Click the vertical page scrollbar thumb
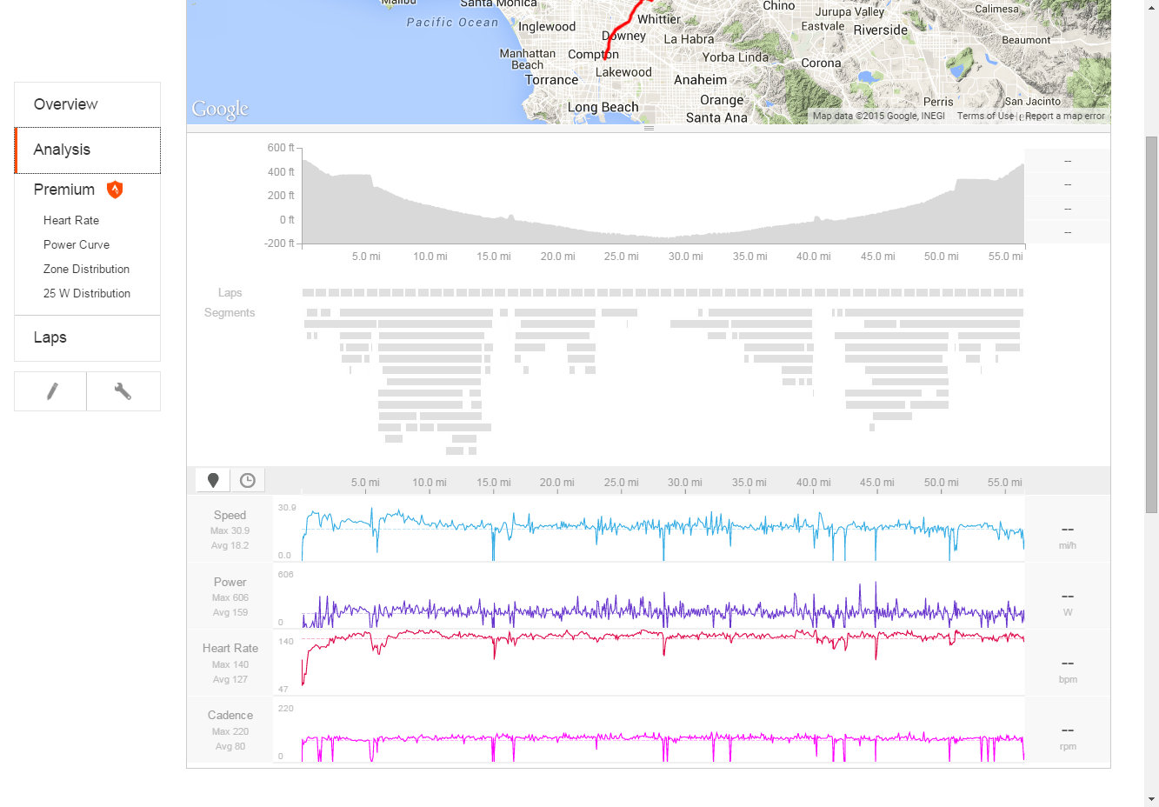The width and height of the screenshot is (1159, 807). tap(1151, 322)
